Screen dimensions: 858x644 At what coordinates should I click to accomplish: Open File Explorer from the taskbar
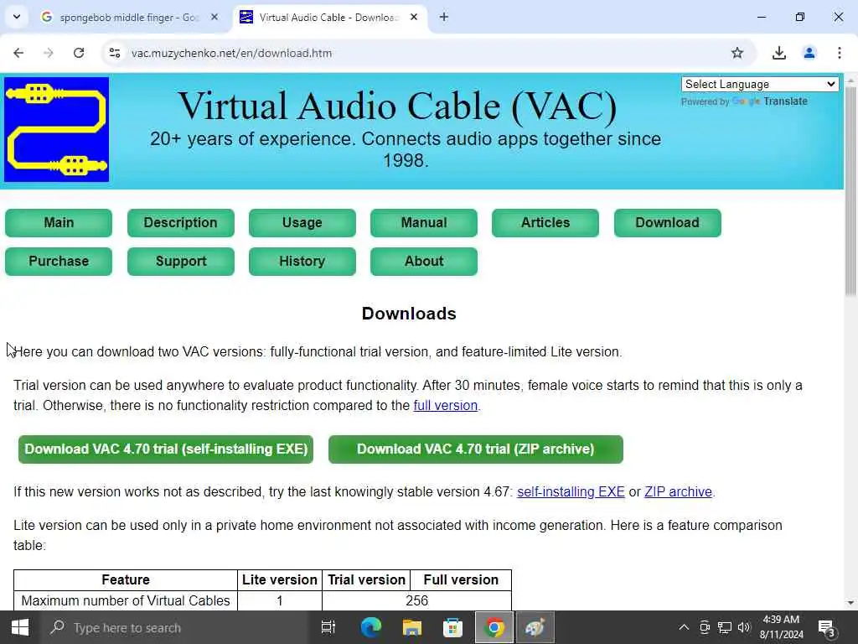pos(411,627)
